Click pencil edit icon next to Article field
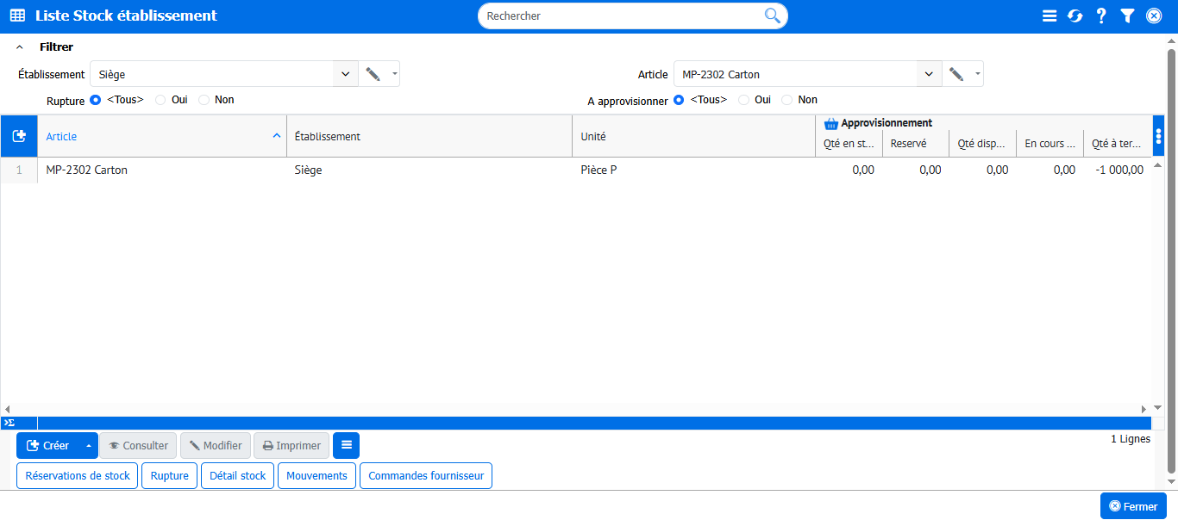 click(956, 74)
